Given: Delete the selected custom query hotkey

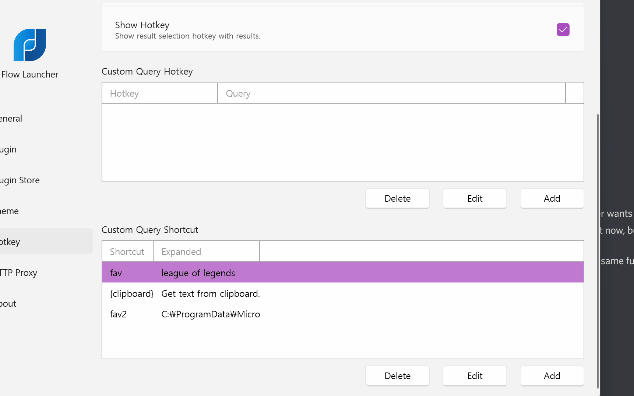Looking at the screenshot, I should [x=397, y=198].
